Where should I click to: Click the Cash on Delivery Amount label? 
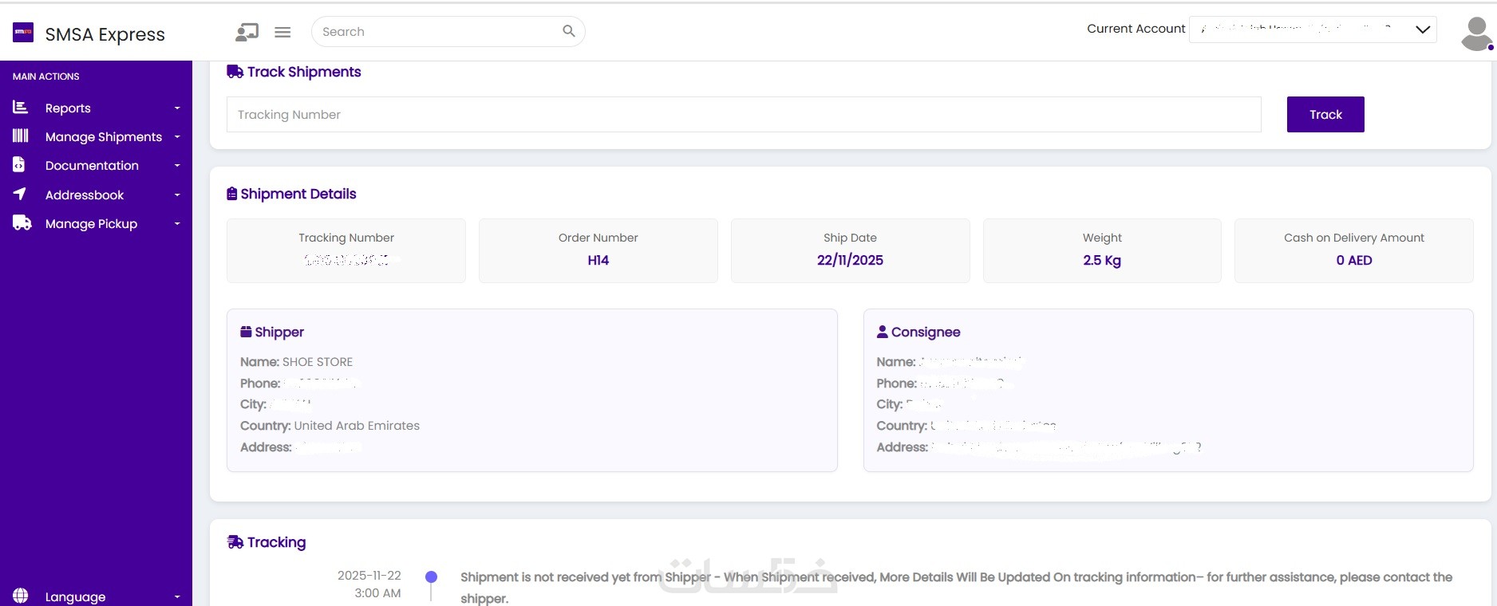[1354, 238]
